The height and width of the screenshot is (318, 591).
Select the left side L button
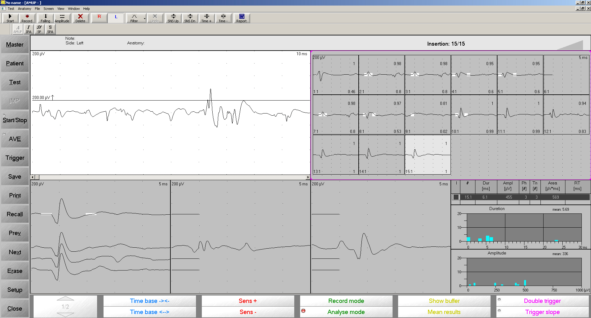(116, 18)
